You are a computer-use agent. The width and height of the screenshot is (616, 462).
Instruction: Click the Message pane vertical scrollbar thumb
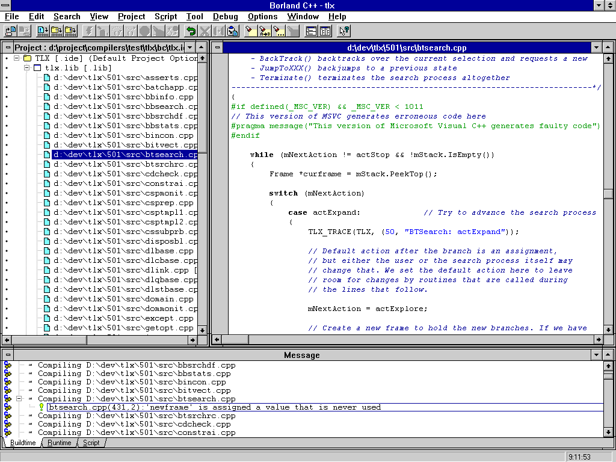(x=608, y=376)
